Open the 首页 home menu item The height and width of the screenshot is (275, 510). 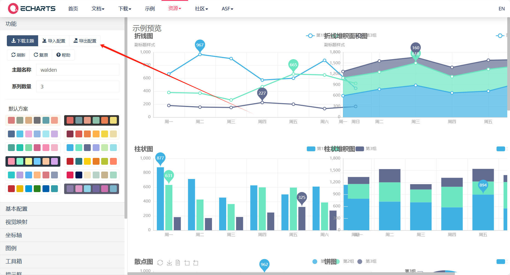pos(73,9)
